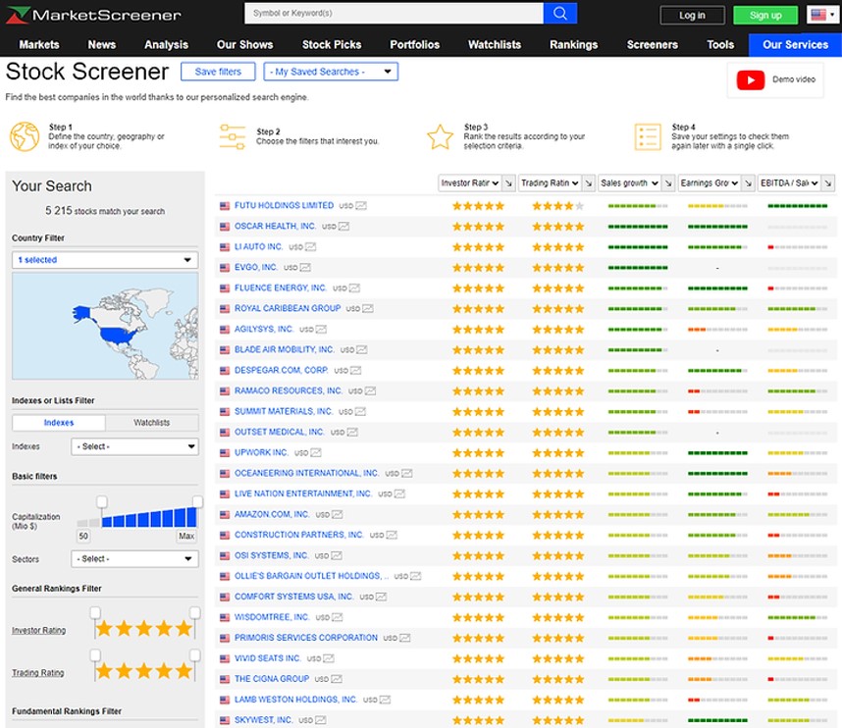Image resolution: width=842 pixels, height=728 pixels.
Task: Play the YouTube demo video icon
Action: coord(750,80)
